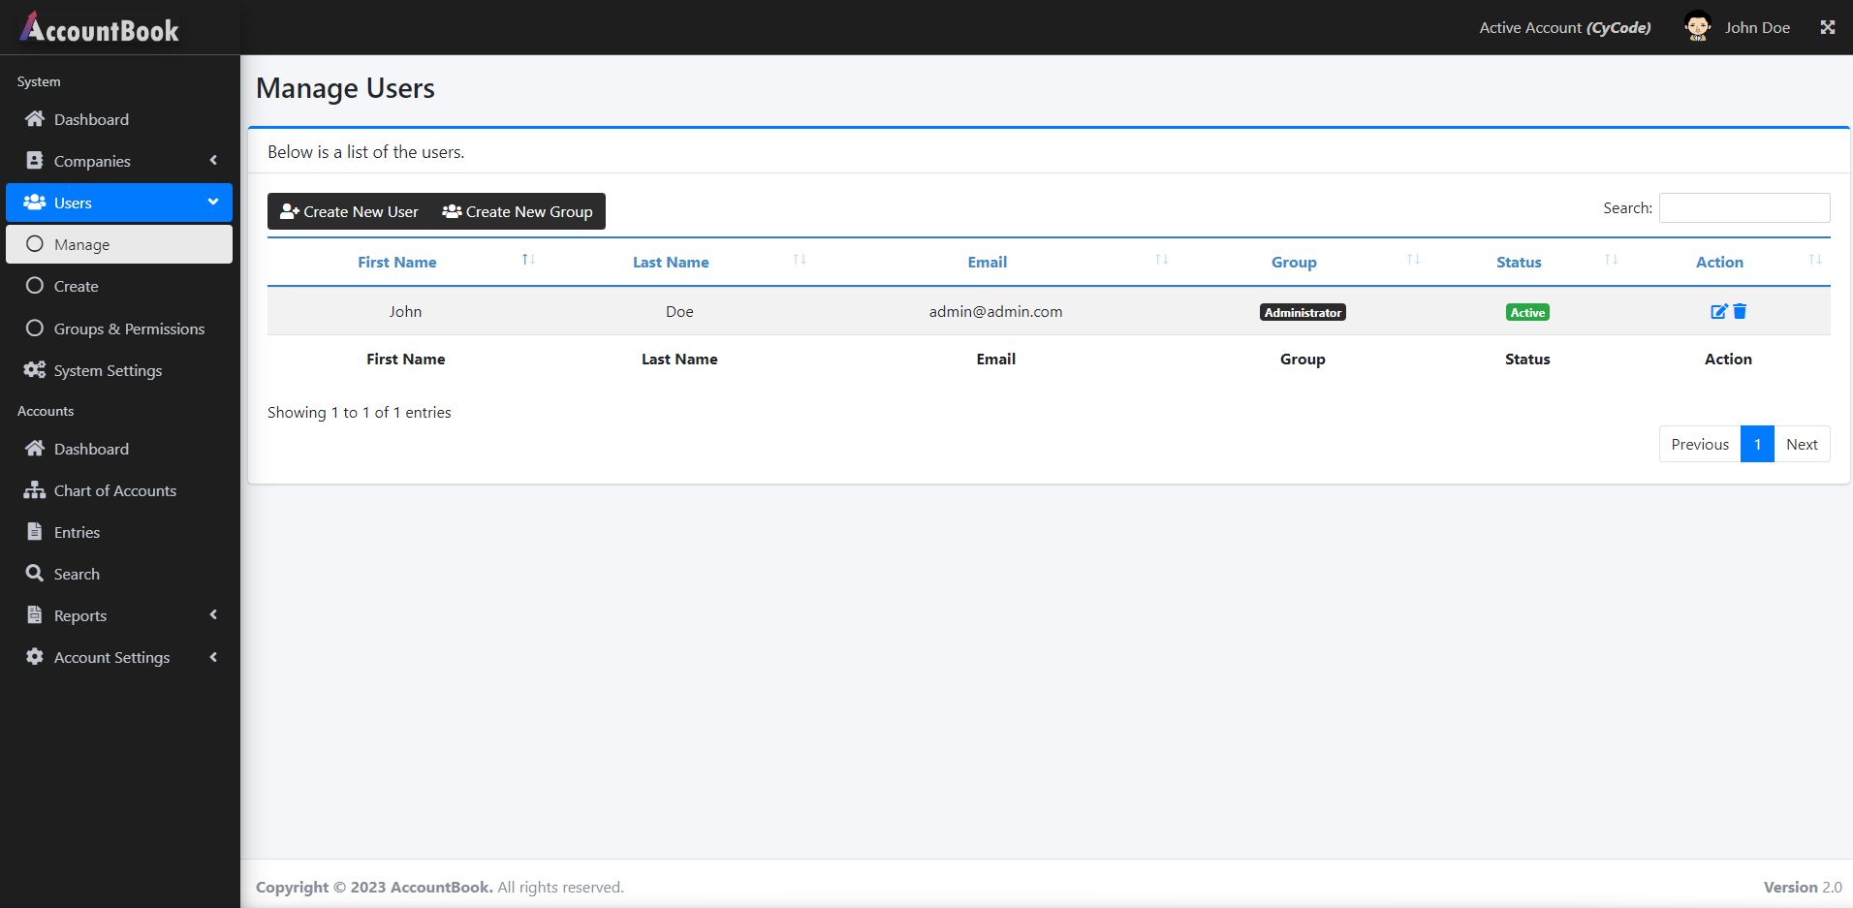Expand the Companies submenu chevron
Viewport: 1853px width, 908px height.
pos(213,161)
